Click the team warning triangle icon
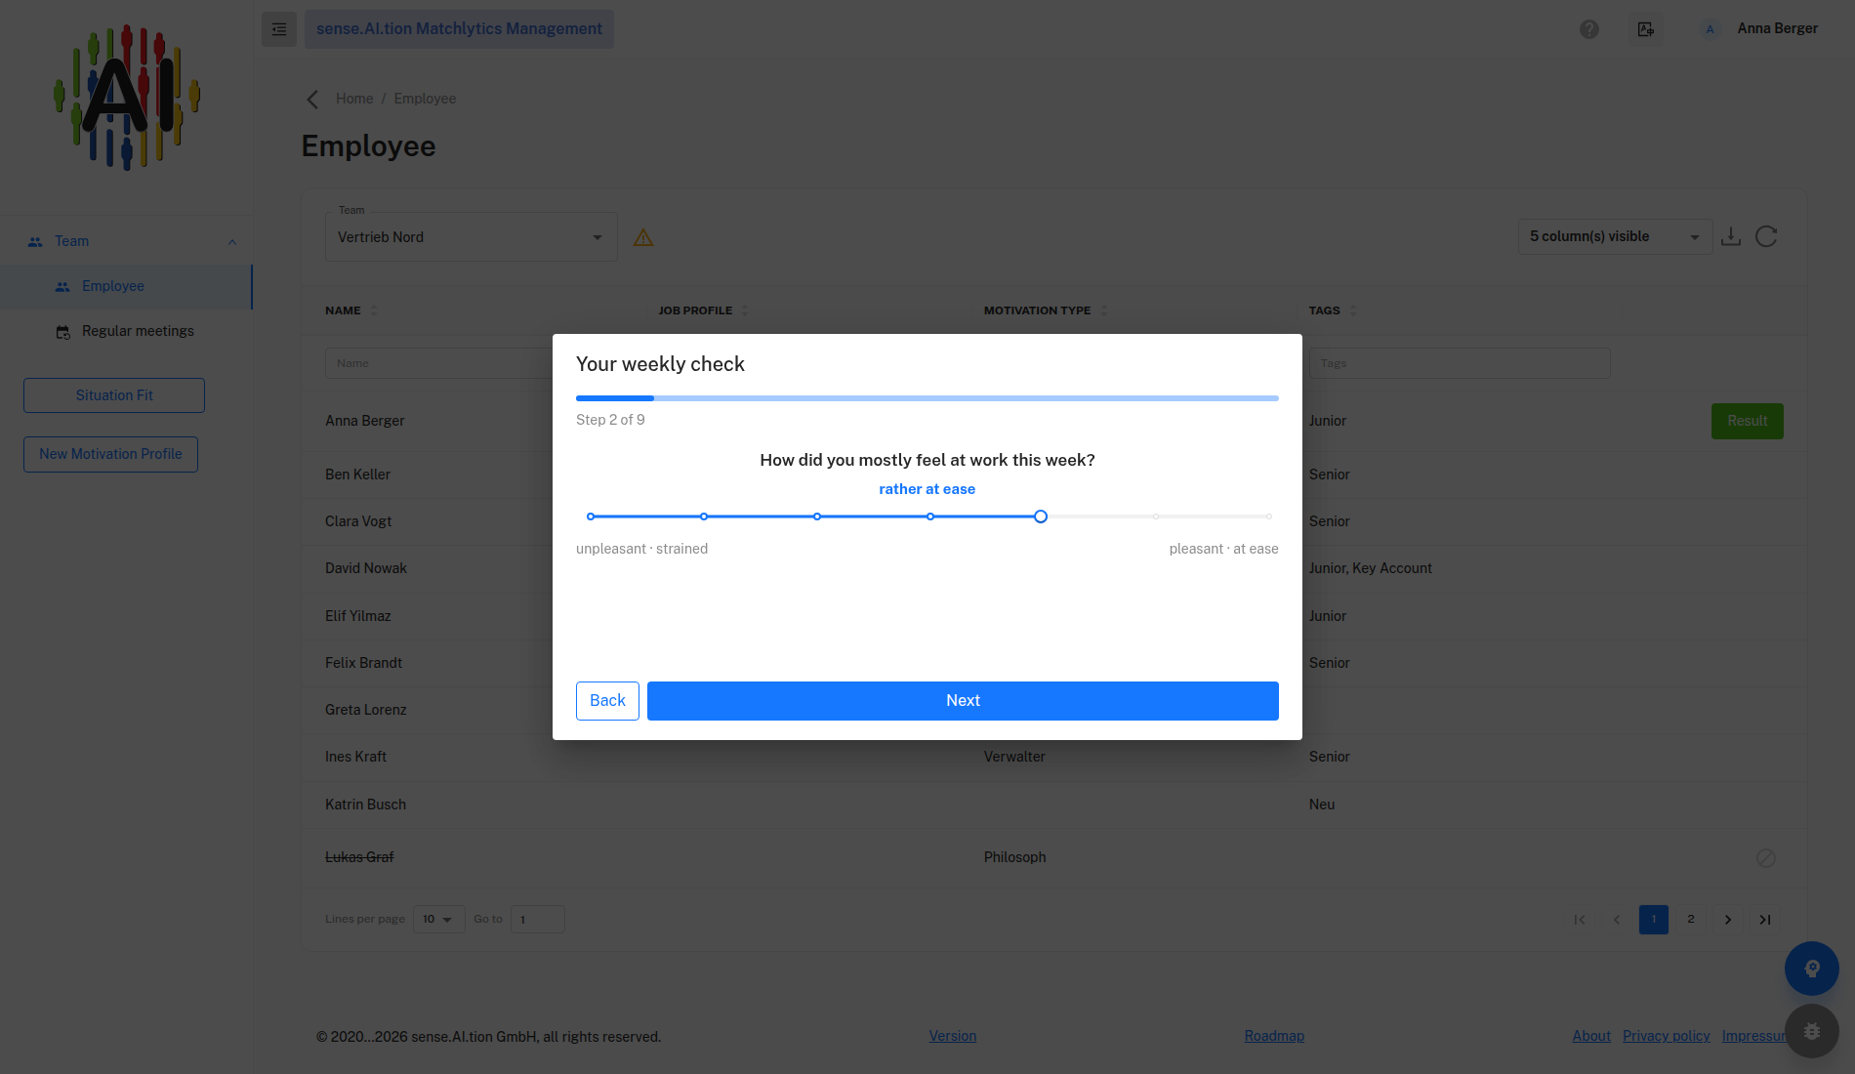 coord(643,237)
